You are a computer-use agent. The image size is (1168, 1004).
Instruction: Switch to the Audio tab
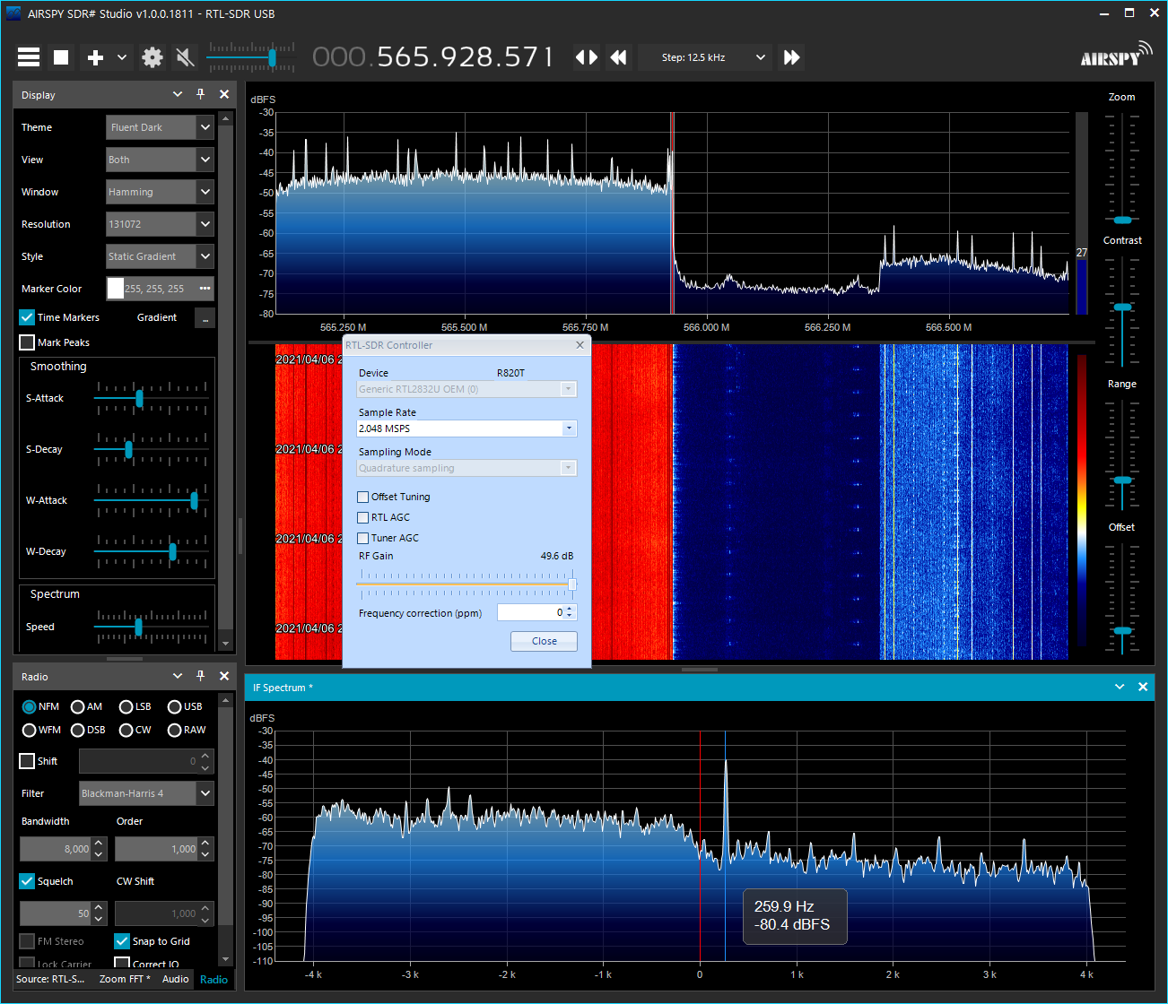point(175,979)
